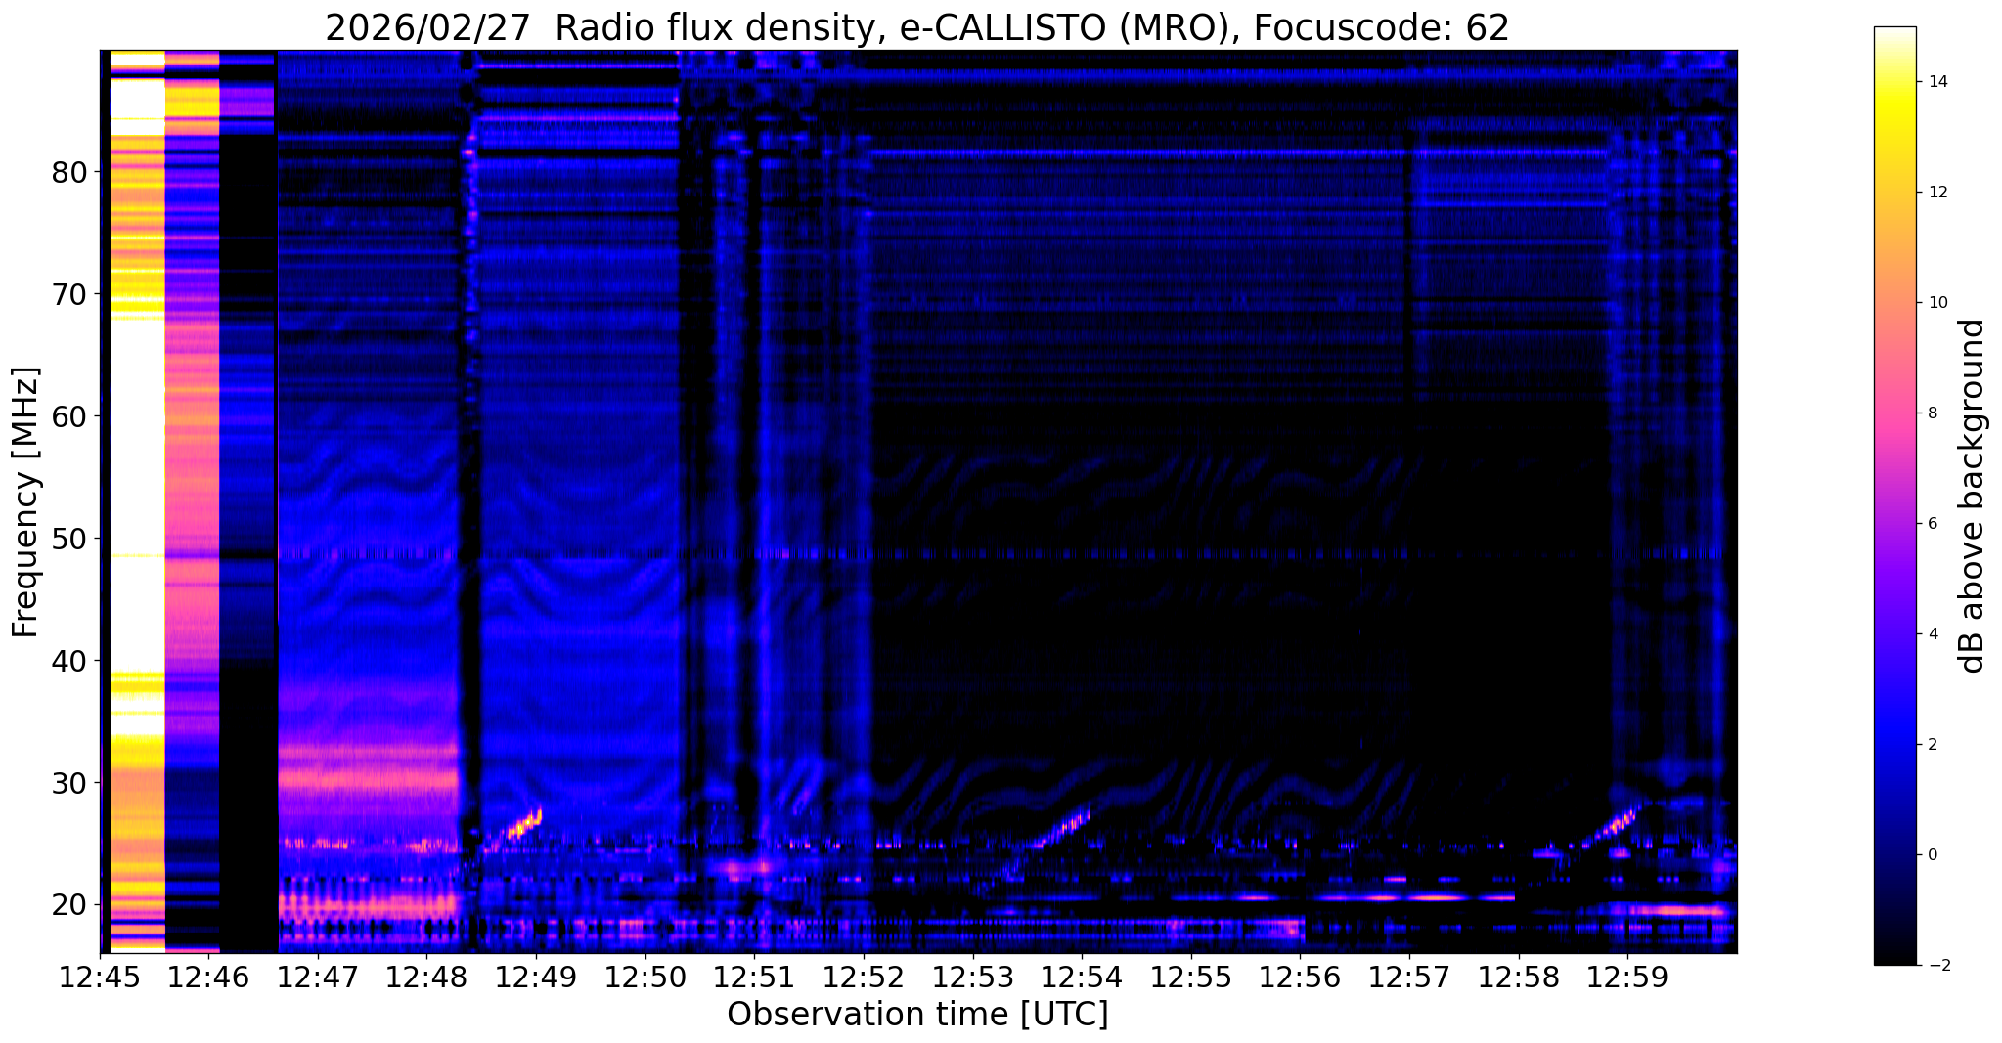This screenshot has width=2002, height=1043.
Task: Click the 50 MHz frequency tick label
Action: coord(68,539)
